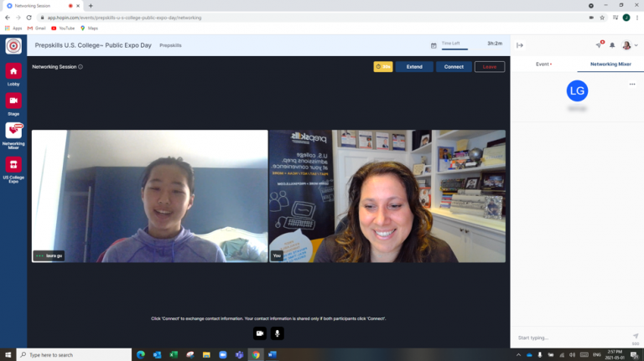Open three-dot options for LG participant

point(632,84)
